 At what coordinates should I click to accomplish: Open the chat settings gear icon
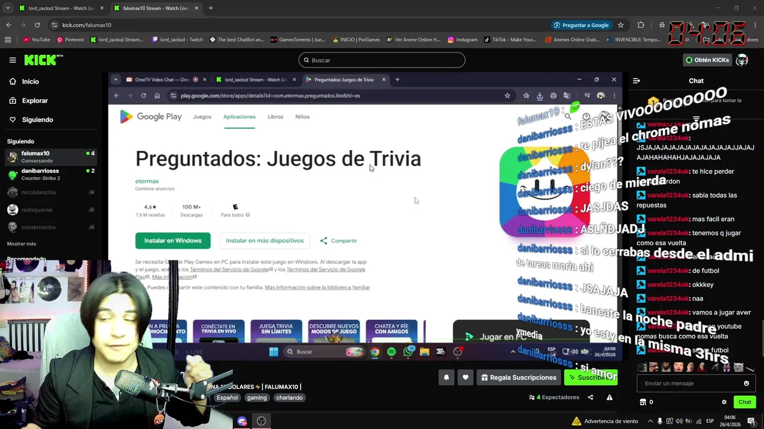(x=724, y=402)
